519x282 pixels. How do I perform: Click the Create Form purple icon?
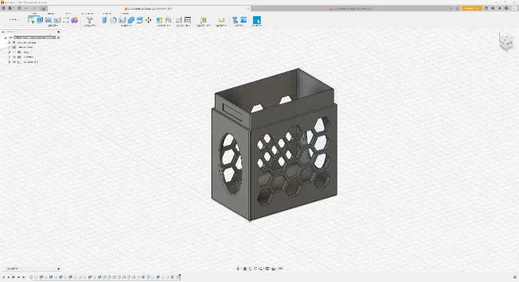pyautogui.click(x=75, y=20)
